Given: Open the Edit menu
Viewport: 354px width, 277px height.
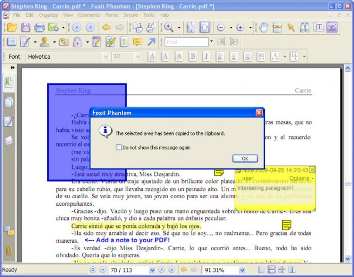Looking at the screenshot, I should pyautogui.click(x=29, y=15).
